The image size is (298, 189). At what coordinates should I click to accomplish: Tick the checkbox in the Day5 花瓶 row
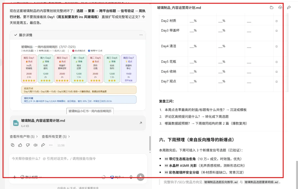click(x=276, y=62)
